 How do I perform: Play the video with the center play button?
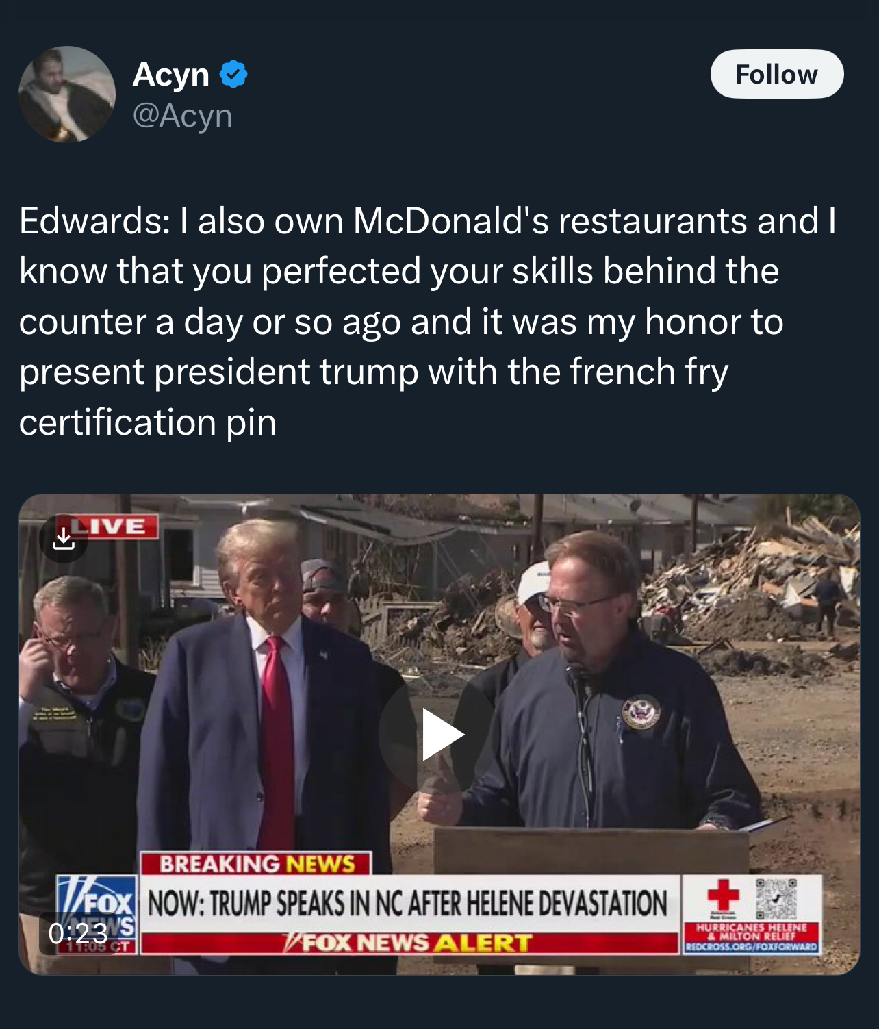[439, 735]
